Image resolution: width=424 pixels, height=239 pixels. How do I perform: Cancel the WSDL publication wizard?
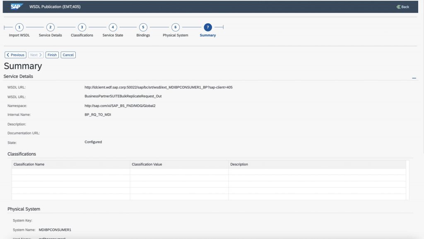pos(68,55)
